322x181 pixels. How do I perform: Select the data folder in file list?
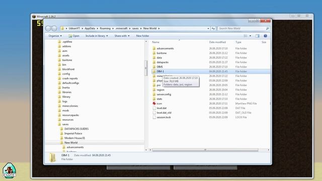[159, 58]
